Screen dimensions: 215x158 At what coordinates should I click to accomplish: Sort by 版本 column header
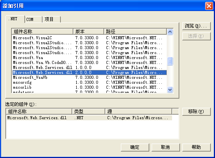click(89, 32)
